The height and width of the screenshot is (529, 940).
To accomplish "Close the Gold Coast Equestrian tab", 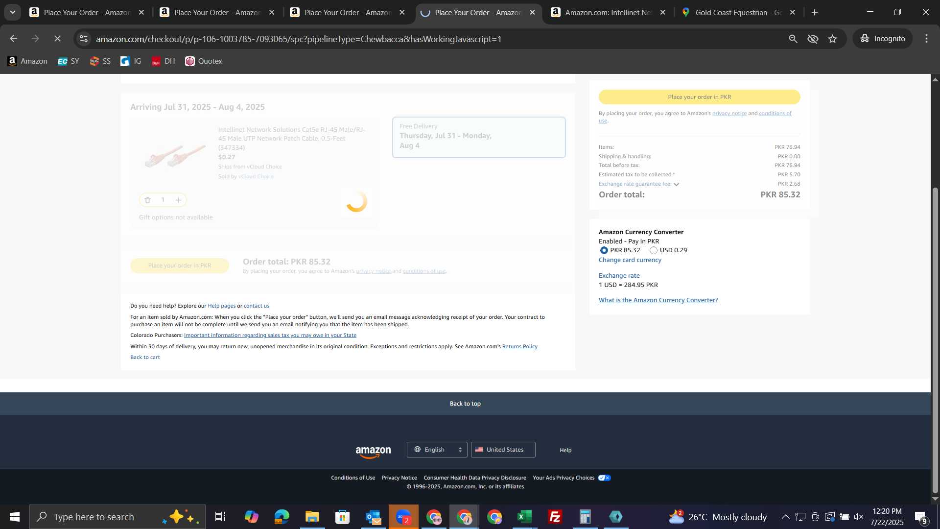I will [x=793, y=12].
